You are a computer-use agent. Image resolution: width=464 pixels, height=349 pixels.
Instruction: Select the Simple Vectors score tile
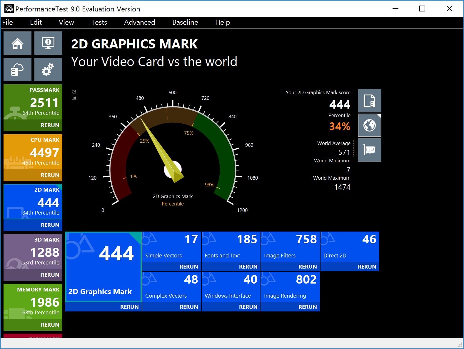(172, 247)
